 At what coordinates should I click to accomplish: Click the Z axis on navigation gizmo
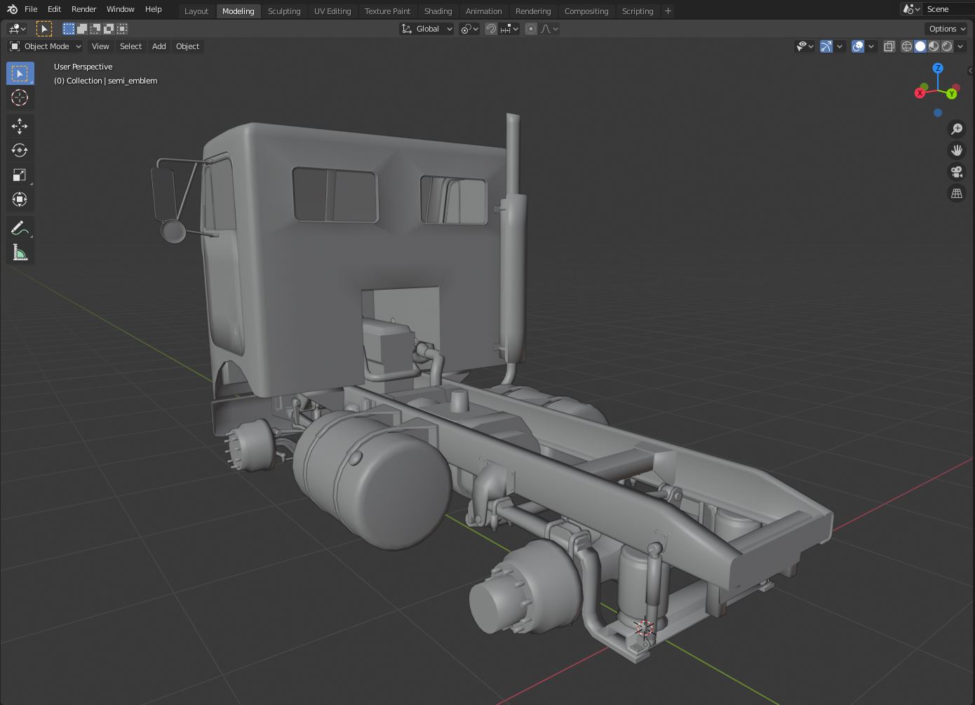coord(938,68)
